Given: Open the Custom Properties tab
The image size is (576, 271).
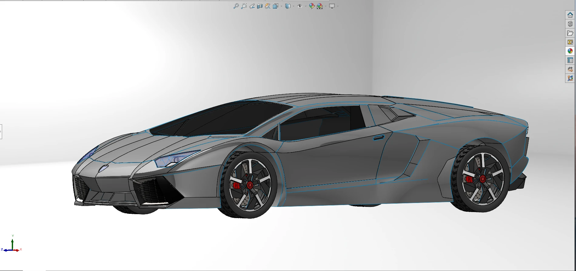Looking at the screenshot, I should [x=570, y=60].
